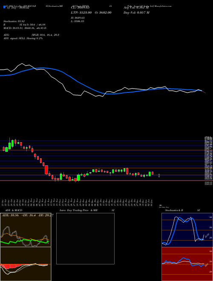This screenshot has width=213, height=281.
Task: Click the last point of the blue SMA line
Action: (x=202, y=91)
